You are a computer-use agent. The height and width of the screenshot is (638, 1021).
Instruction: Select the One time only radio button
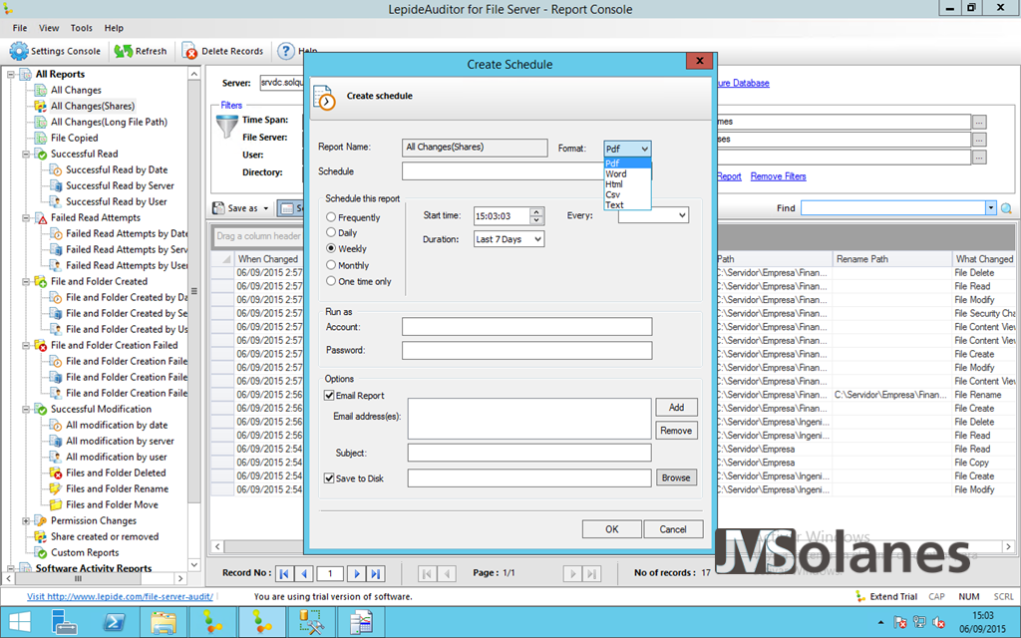pyautogui.click(x=331, y=281)
